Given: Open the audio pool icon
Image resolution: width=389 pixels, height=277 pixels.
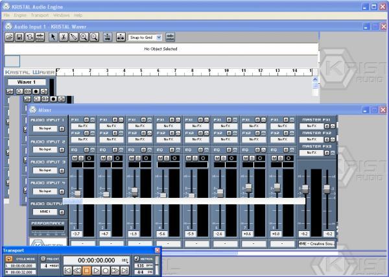Looking at the screenshot, I should pos(40,38).
